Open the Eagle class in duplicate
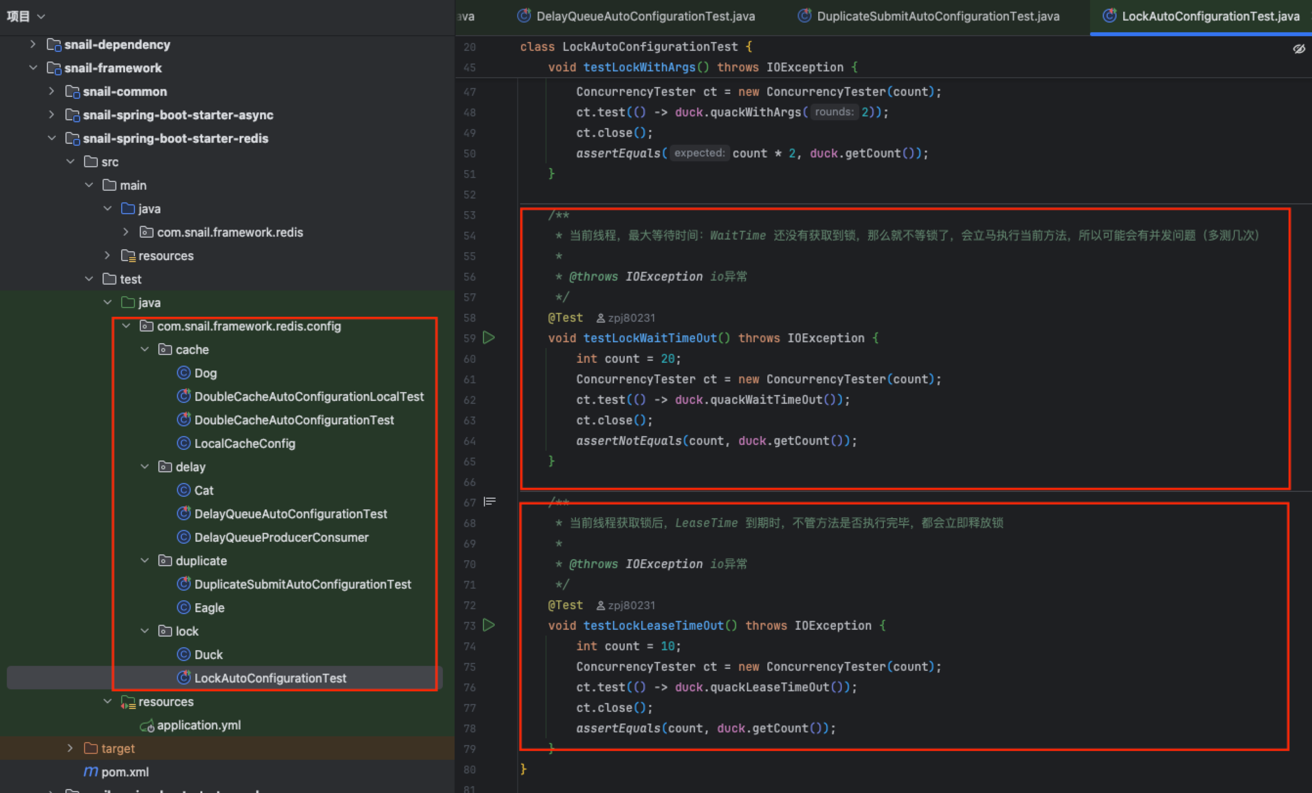This screenshot has width=1312, height=793. (x=209, y=608)
